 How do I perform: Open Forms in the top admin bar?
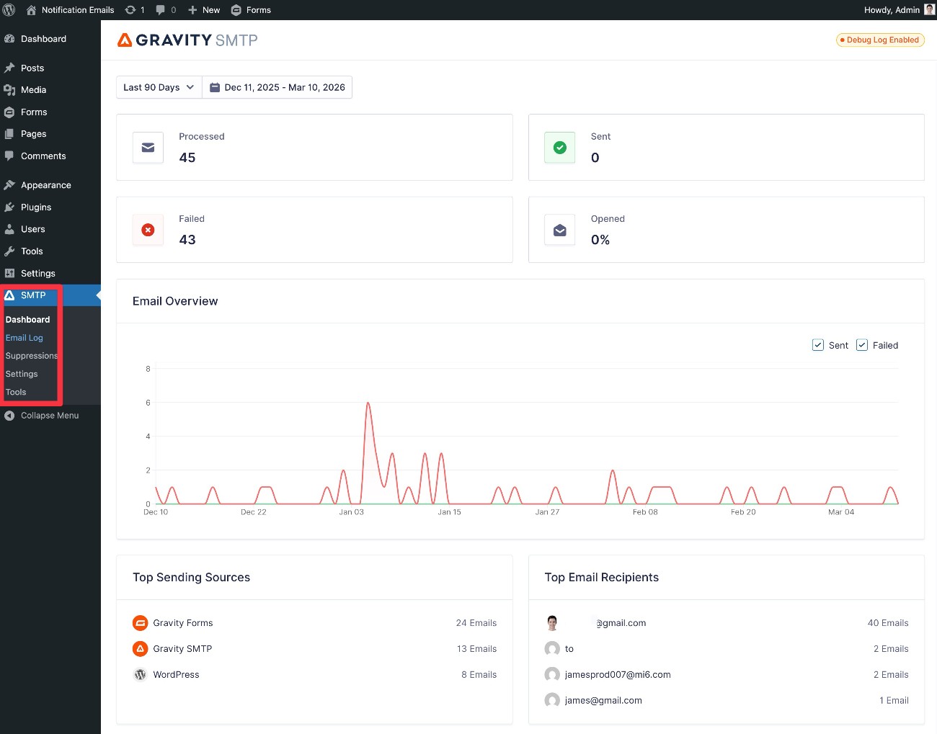coord(251,10)
